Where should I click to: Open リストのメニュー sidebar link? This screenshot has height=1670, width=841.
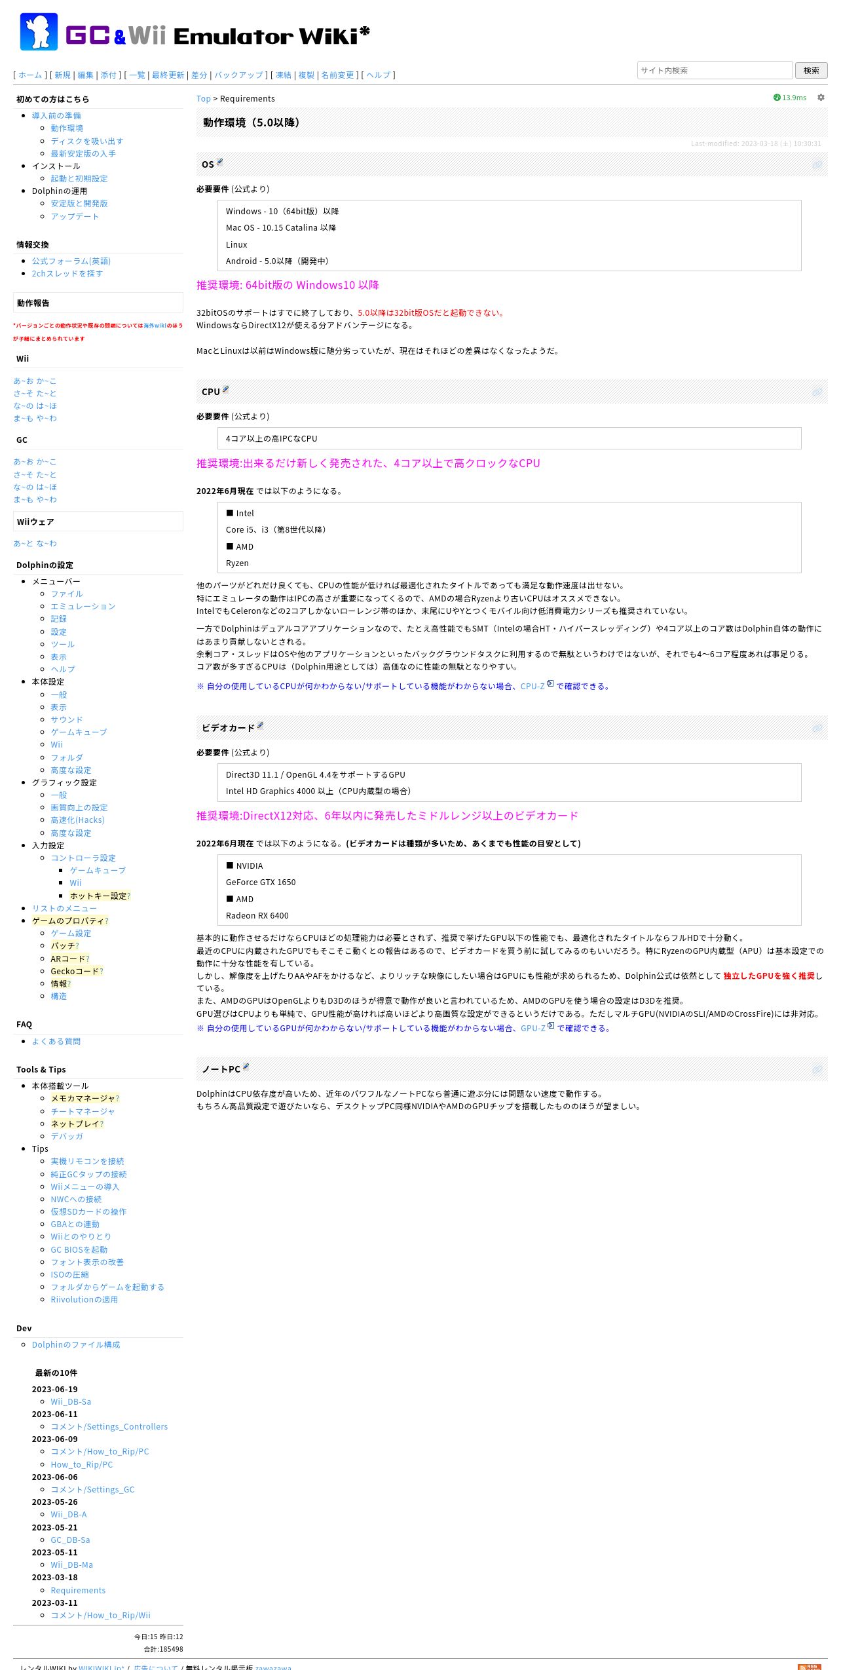64,908
